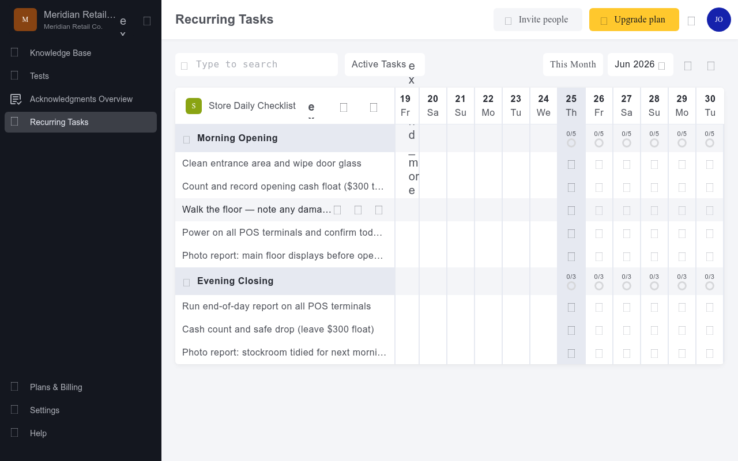Image resolution: width=738 pixels, height=461 pixels.
Task: Open the JO user avatar menu
Action: [719, 20]
